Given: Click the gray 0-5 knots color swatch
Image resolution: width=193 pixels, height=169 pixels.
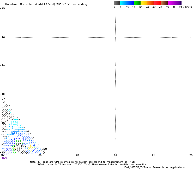Looking at the screenshot, I should pyautogui.click(x=117, y=3).
